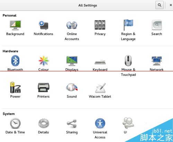Screen dimensions: 173x142
Task: Open the Power battery icon
Action: coord(15,88)
